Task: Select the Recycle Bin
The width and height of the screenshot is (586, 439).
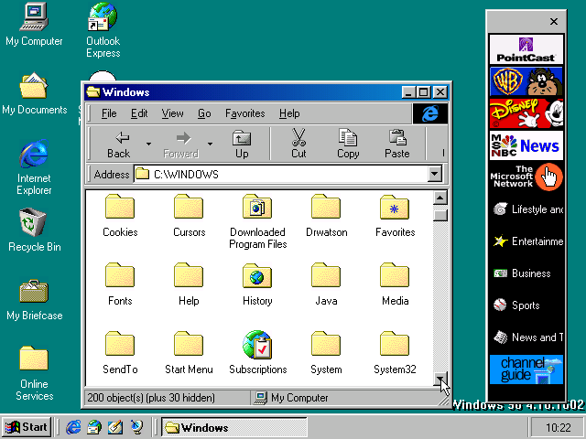Action: point(34,230)
